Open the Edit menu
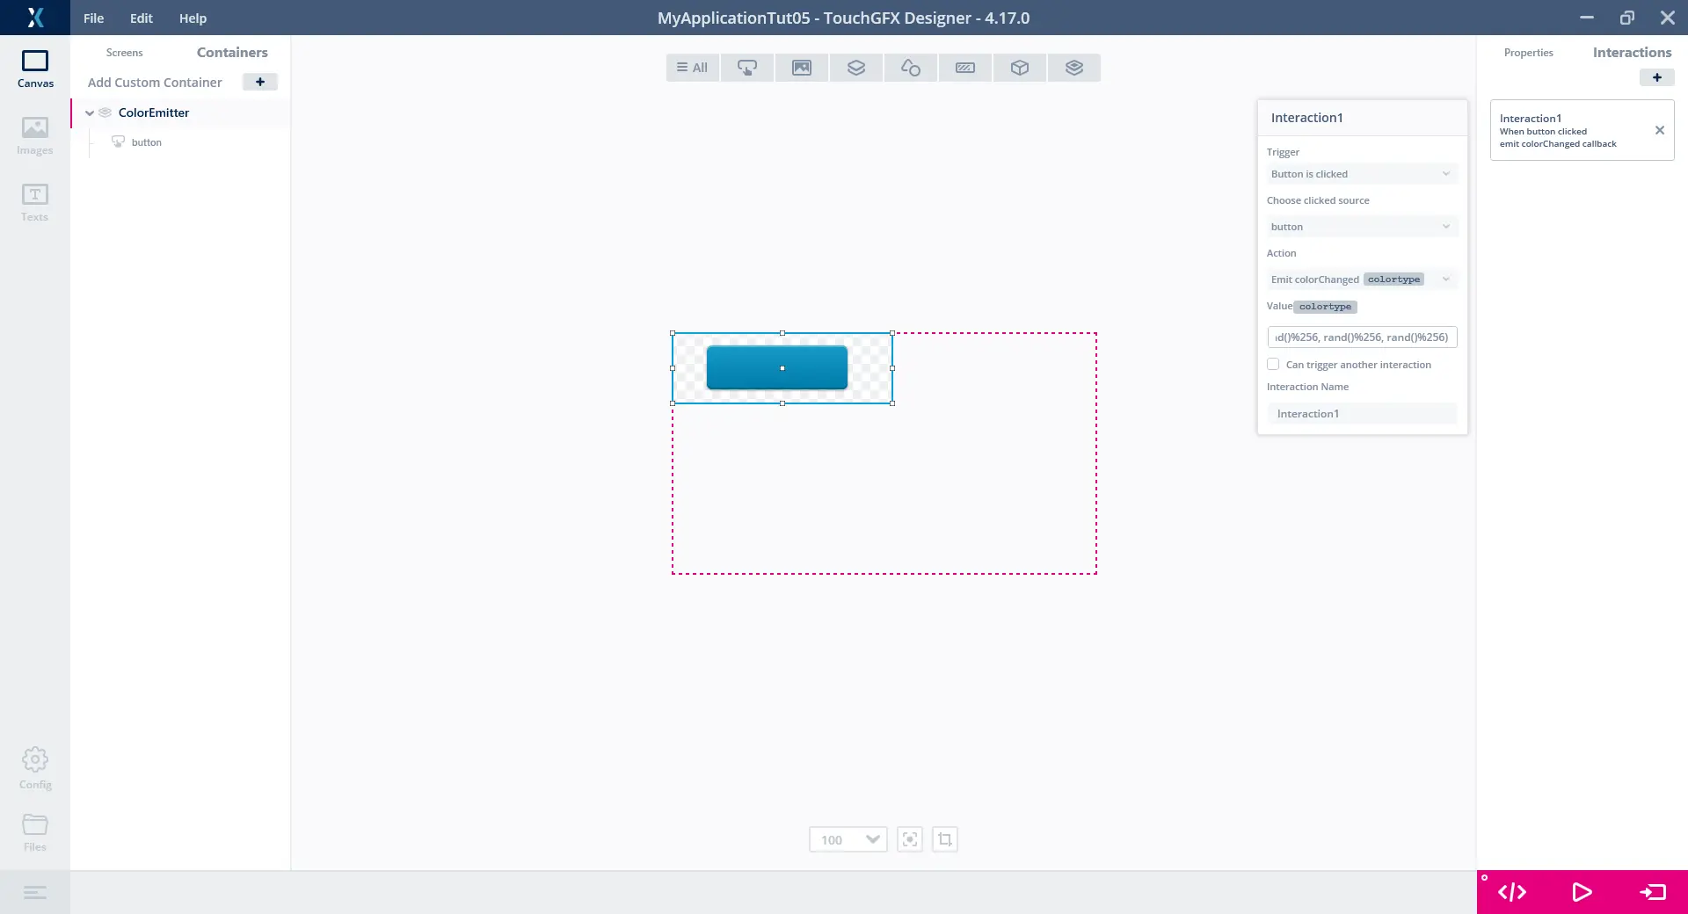The width and height of the screenshot is (1688, 914). [141, 18]
